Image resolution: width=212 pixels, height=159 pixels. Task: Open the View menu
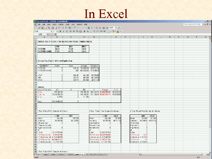[x=49, y=24]
